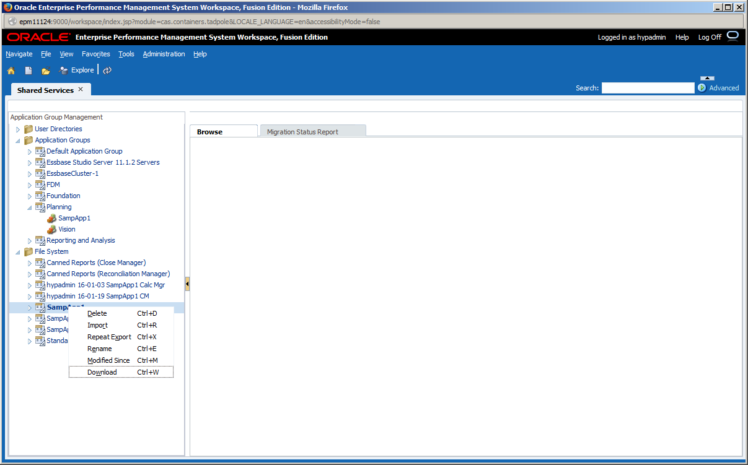Image resolution: width=748 pixels, height=465 pixels.
Task: Create new document toolbar icon
Action: click(x=29, y=71)
